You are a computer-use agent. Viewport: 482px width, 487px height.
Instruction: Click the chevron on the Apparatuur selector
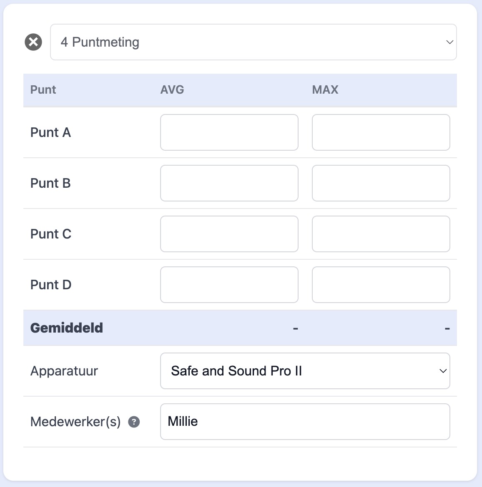442,371
